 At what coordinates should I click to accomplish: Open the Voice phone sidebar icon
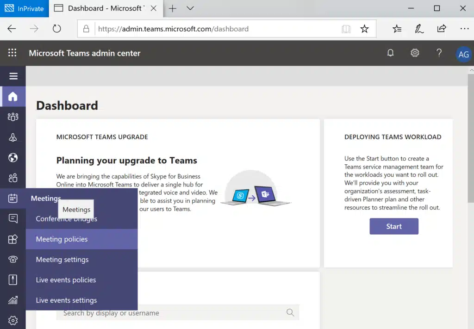(x=13, y=259)
